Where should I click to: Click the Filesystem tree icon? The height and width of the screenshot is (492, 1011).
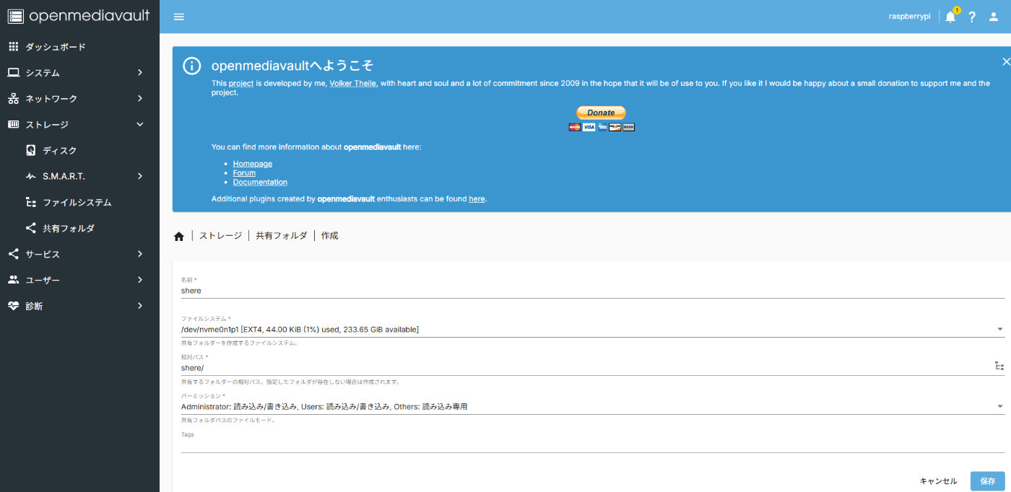30,203
